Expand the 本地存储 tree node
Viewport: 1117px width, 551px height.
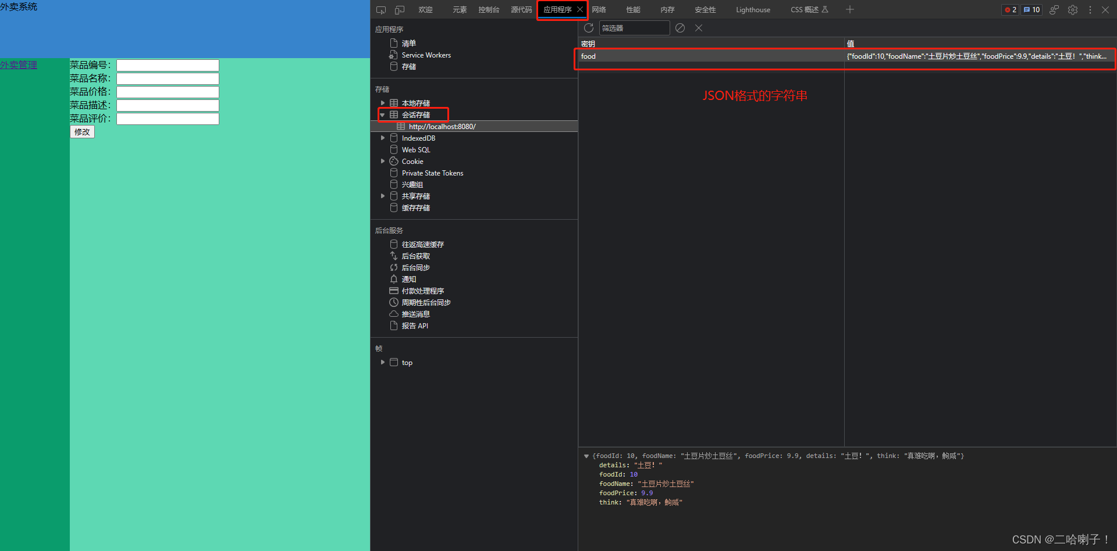pos(383,103)
